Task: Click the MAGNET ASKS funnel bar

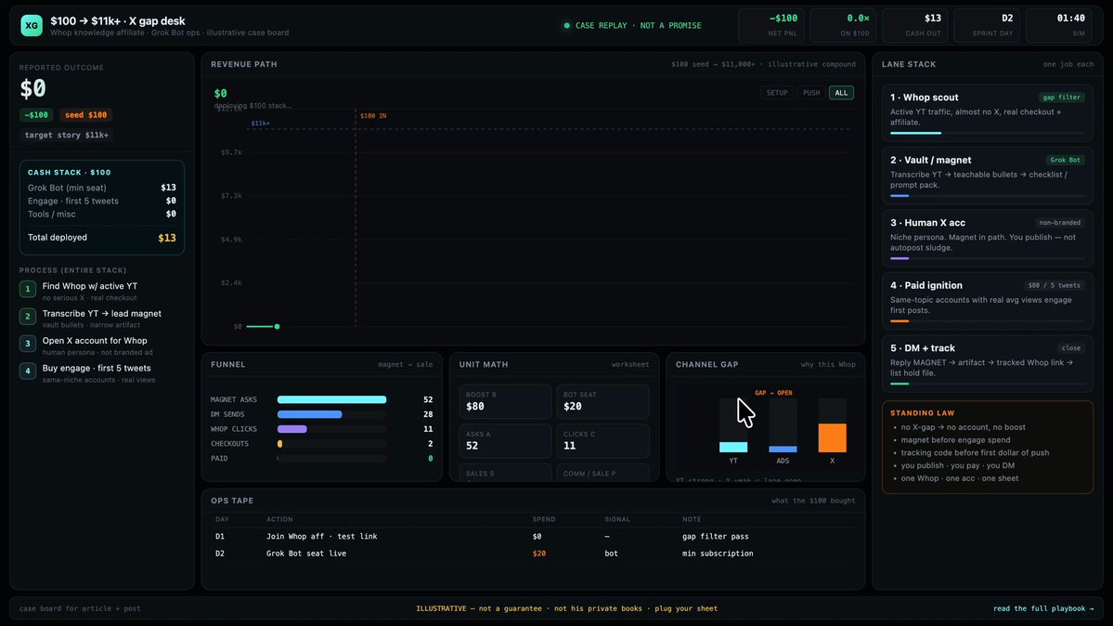Action: click(x=331, y=400)
